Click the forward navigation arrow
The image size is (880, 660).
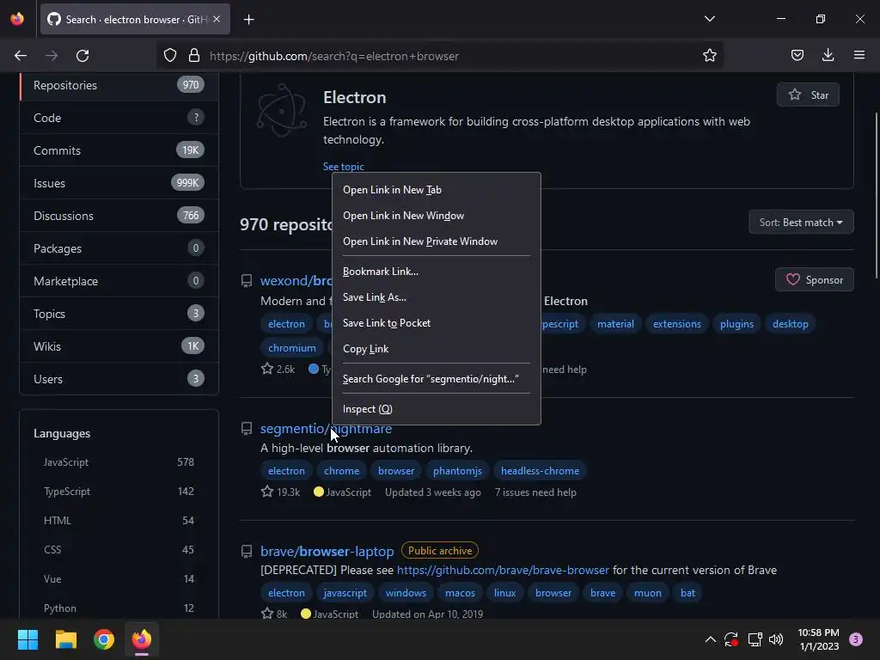click(x=52, y=56)
